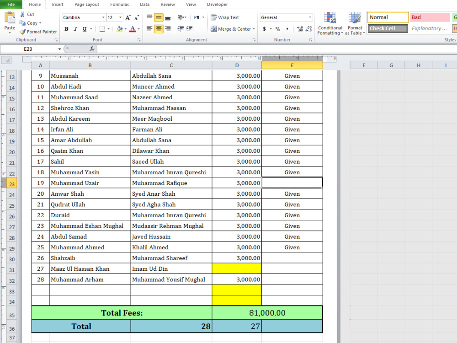
Task: Open the font size 12 dropdown
Action: [120, 17]
